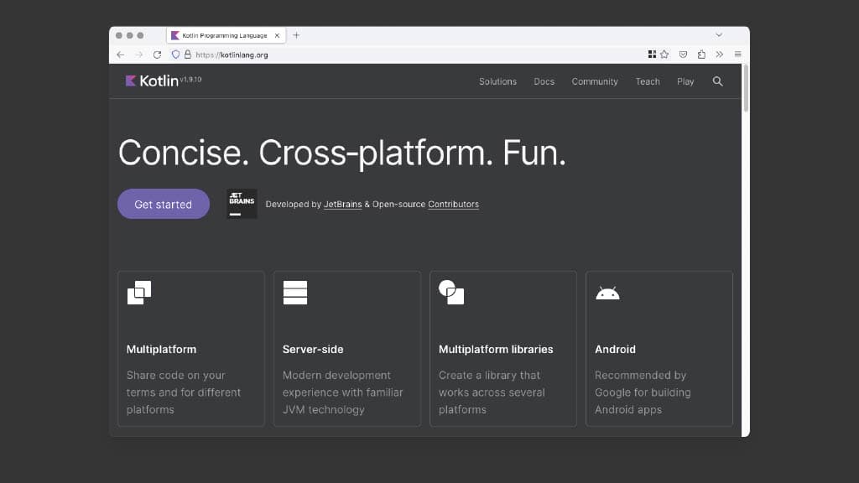Go back with the browser back arrow

click(121, 55)
